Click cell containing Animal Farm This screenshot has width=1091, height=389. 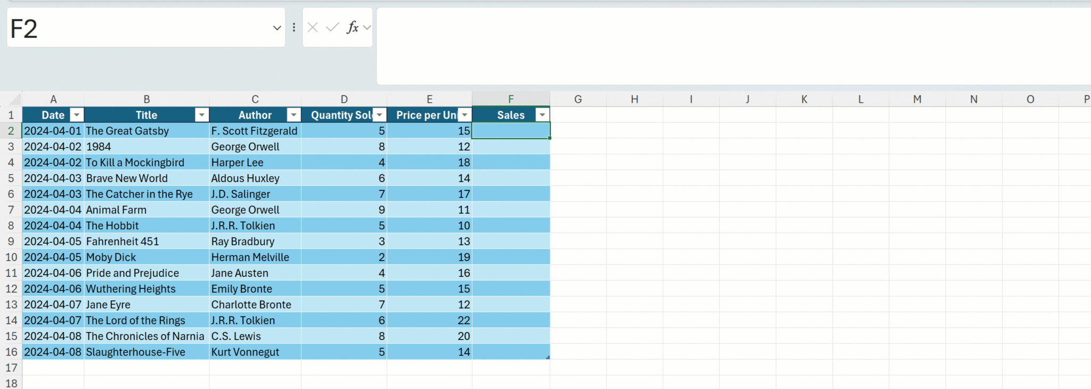(146, 210)
